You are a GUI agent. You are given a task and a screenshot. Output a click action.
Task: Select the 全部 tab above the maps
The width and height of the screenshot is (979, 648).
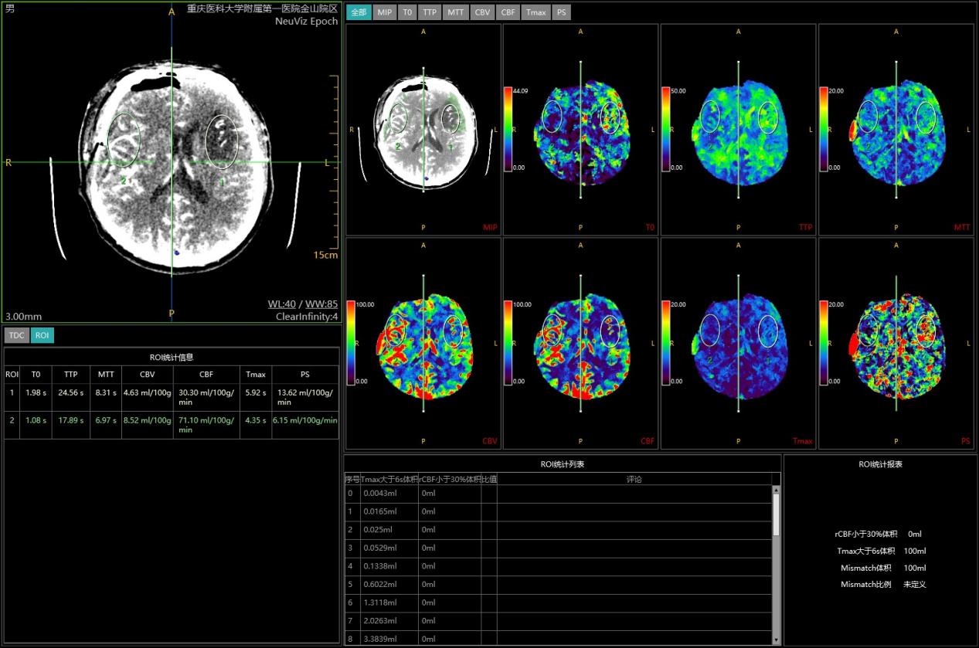point(358,12)
